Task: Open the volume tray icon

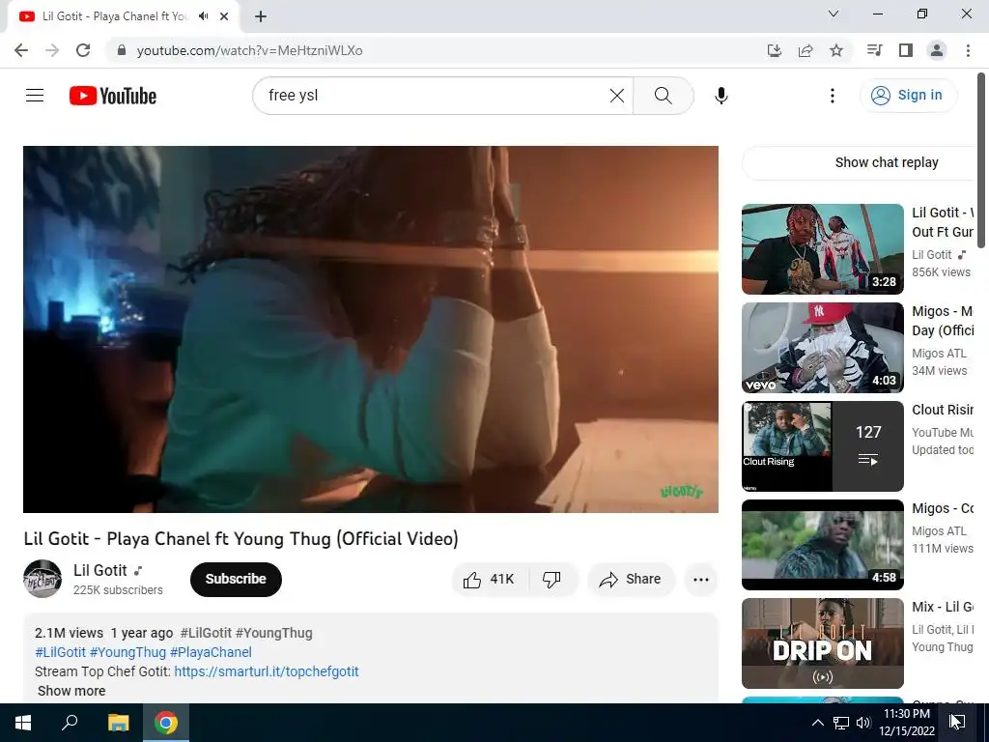Action: pos(863,723)
